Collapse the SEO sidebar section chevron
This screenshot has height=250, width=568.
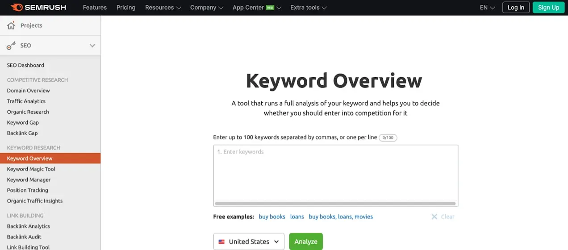coord(92,46)
